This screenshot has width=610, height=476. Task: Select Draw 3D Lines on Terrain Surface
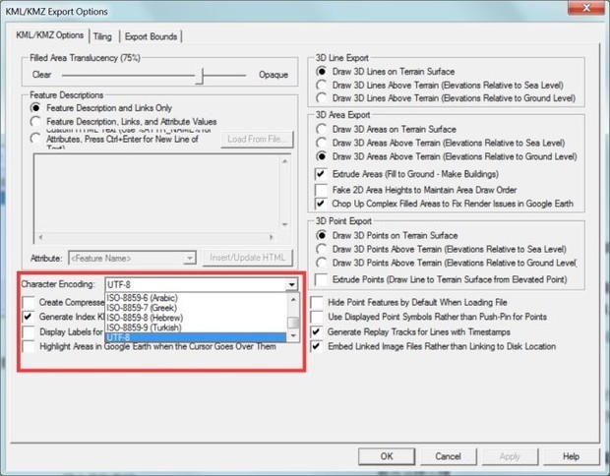click(x=322, y=72)
